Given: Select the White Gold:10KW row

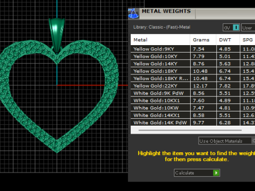Looking at the screenshot, I should coord(193,108).
